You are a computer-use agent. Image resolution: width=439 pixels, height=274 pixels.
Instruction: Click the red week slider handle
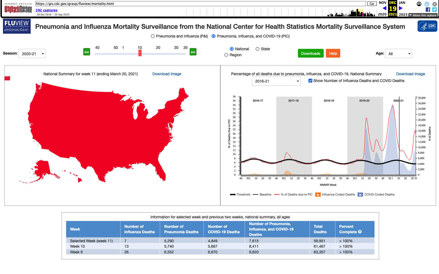(140, 53)
